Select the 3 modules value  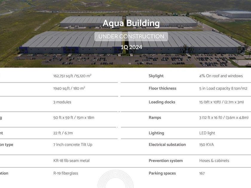pos(62,102)
